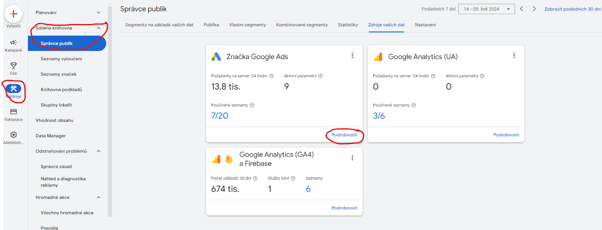This screenshot has width=602, height=230.
Task: Open Značka Google Ads card three-dot menu
Action: [x=353, y=56]
